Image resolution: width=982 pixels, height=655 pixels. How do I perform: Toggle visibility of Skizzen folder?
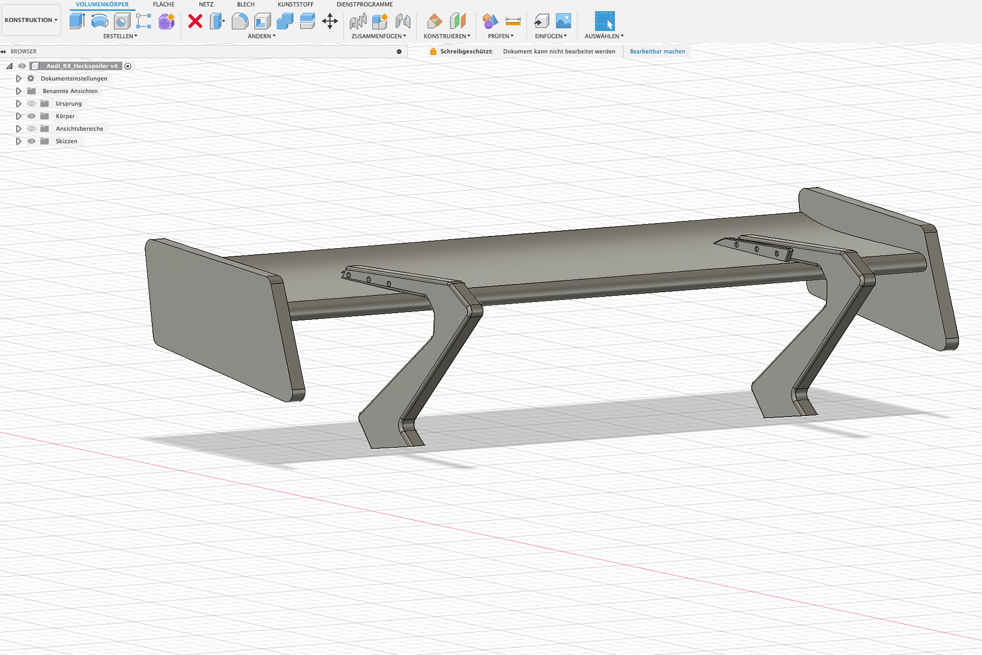(x=32, y=141)
